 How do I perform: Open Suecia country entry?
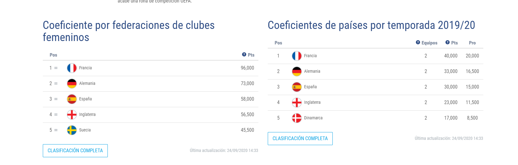point(85,130)
